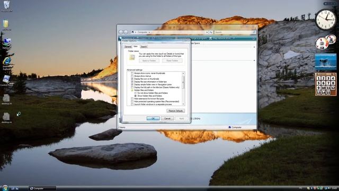The width and height of the screenshot is (339, 191).
Task: Click Cancel in Folder Options dialog
Action: pyautogui.click(x=167, y=118)
